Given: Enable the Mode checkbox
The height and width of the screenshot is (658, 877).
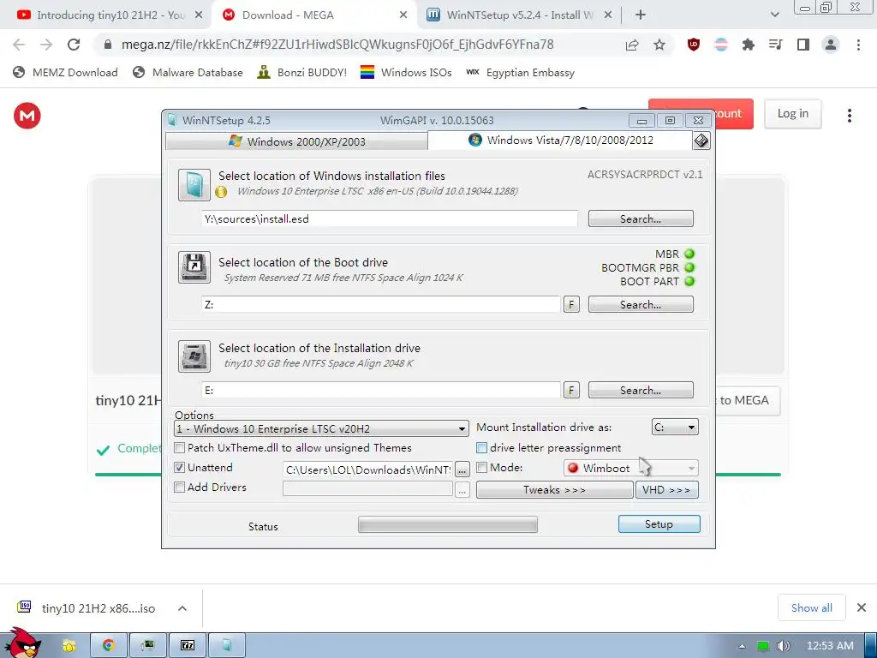Looking at the screenshot, I should pos(481,467).
